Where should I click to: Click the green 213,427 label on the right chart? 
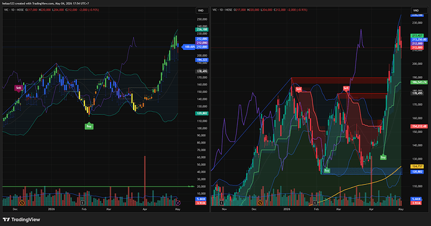click(x=417, y=36)
